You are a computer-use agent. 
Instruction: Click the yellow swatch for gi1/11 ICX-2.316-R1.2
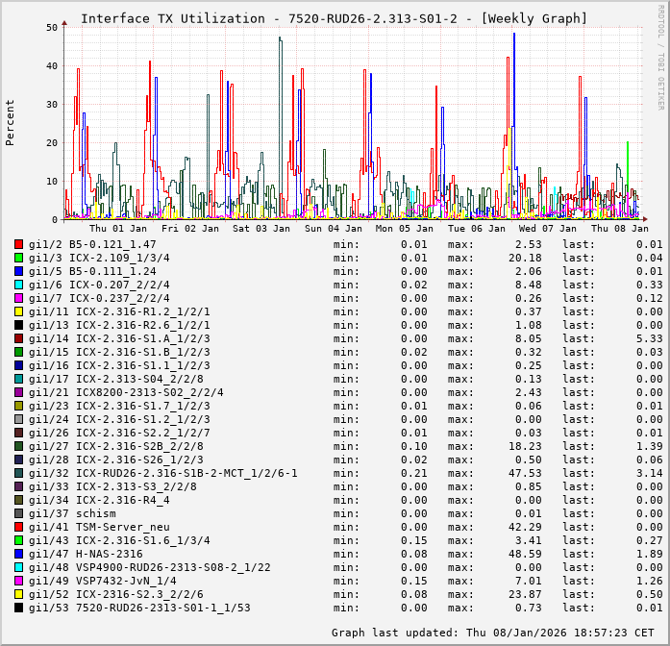coord(18,311)
